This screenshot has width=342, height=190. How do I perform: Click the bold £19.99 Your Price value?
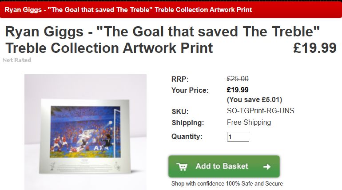coord(238,90)
